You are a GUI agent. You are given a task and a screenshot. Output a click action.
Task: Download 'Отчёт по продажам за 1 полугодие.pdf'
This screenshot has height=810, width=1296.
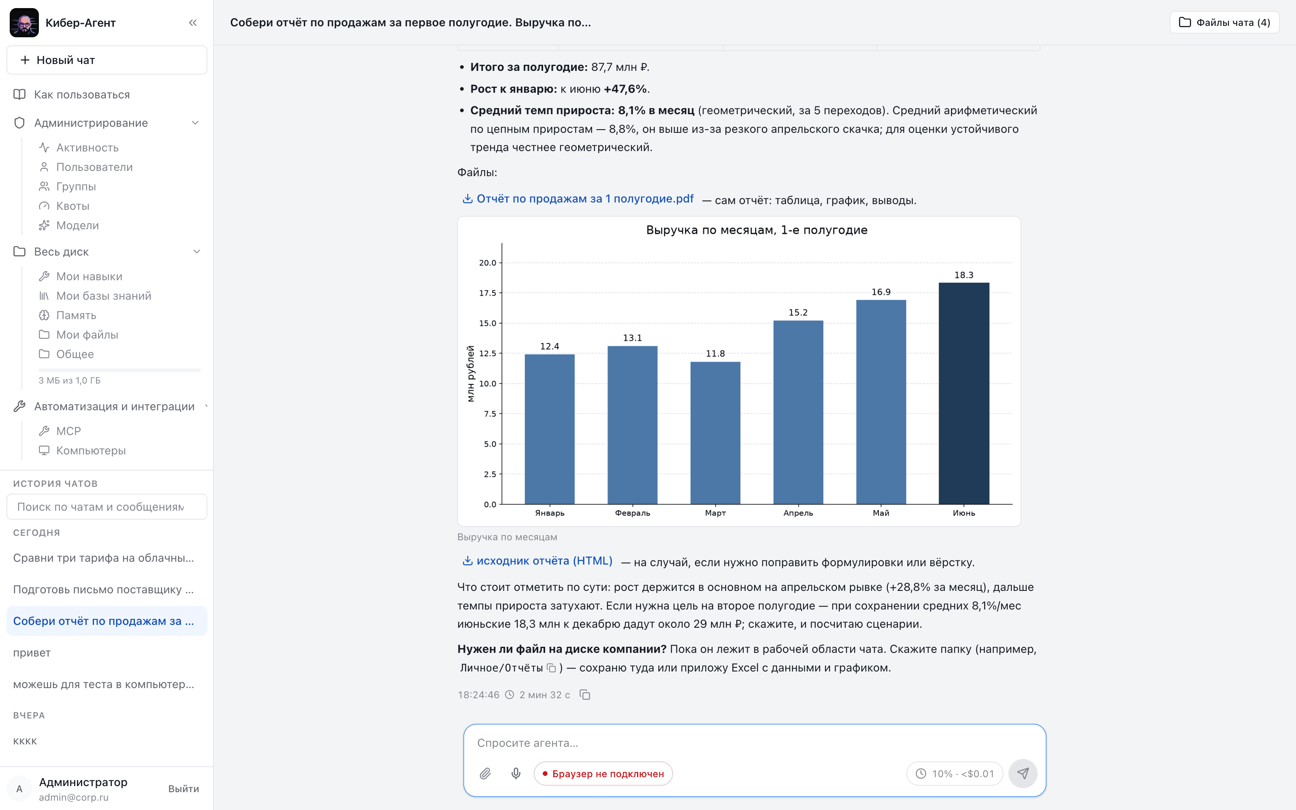pyautogui.click(x=578, y=199)
